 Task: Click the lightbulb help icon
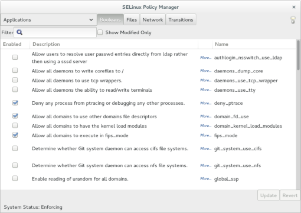(x=293, y=20)
